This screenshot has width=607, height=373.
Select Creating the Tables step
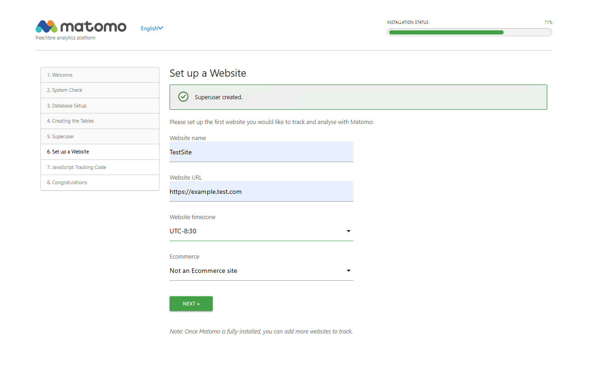[x=100, y=121]
